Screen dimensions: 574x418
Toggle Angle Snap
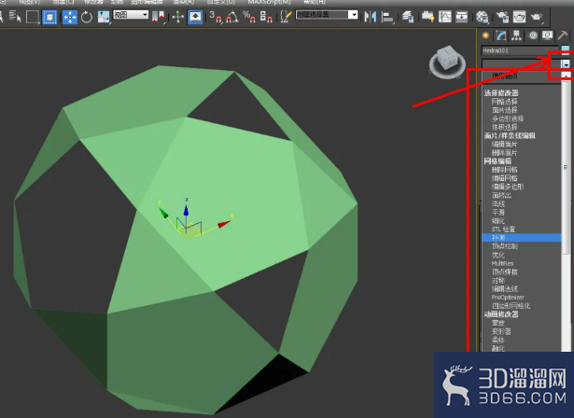click(232, 17)
